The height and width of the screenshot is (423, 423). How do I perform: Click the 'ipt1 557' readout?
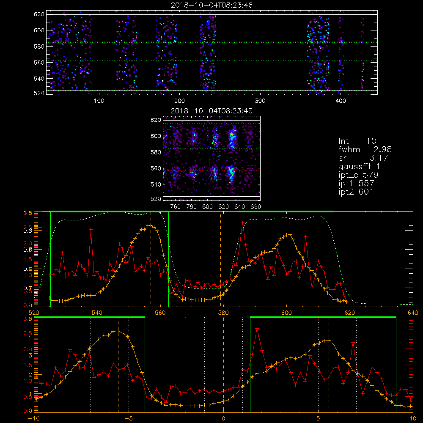point(356,184)
